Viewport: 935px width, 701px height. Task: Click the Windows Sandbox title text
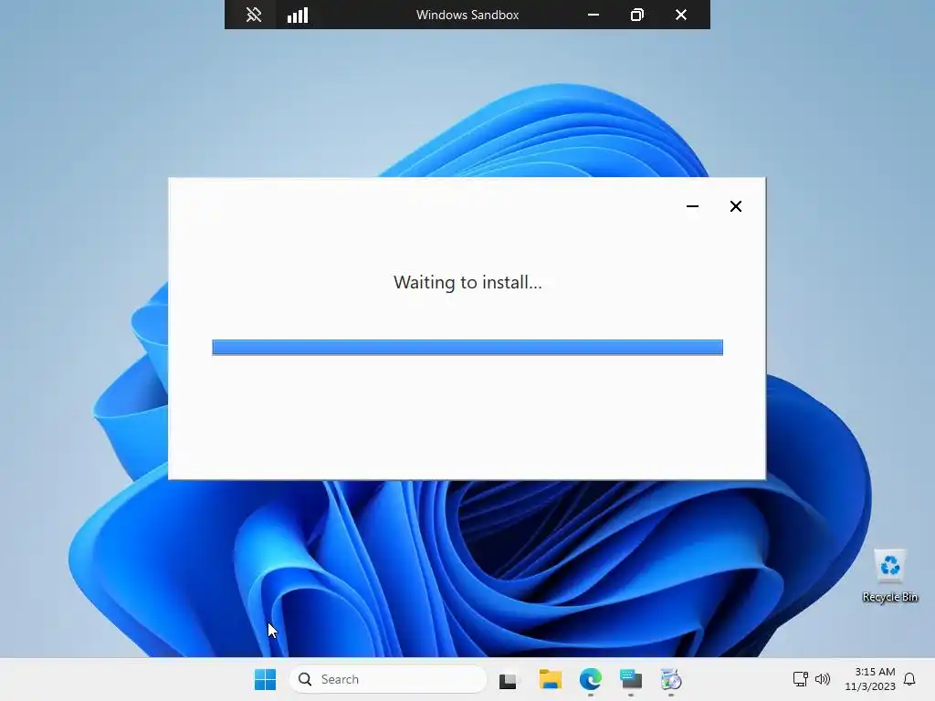[x=467, y=15]
